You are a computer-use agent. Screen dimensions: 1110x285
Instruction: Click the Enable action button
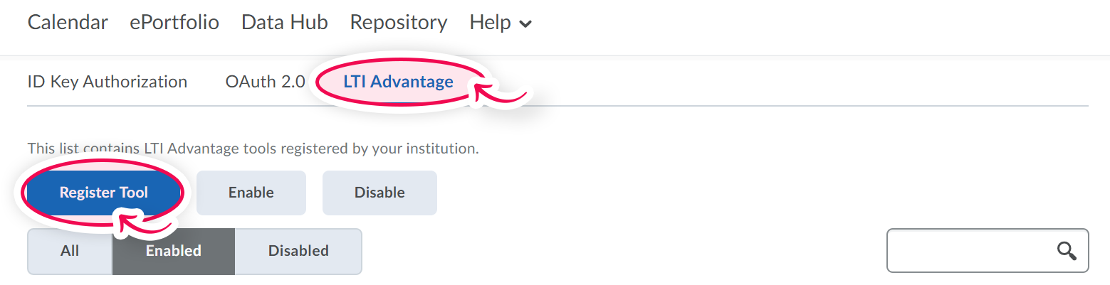[251, 193]
